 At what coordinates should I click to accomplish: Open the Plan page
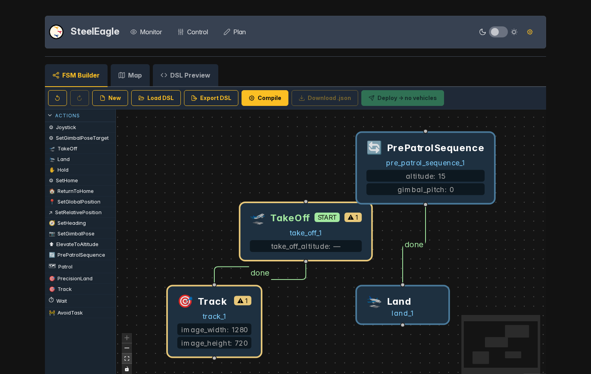235,32
